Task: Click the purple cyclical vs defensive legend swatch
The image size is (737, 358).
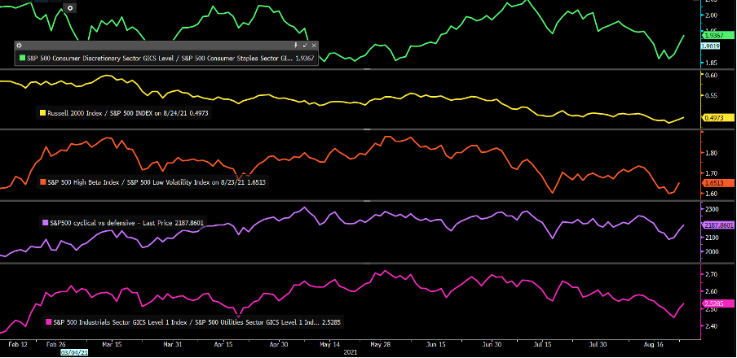Action: pos(45,223)
